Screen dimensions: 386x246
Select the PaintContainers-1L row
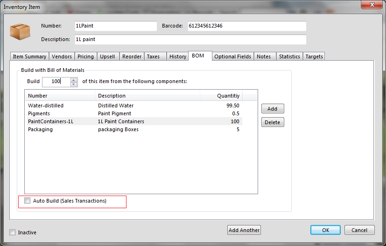[x=50, y=121]
